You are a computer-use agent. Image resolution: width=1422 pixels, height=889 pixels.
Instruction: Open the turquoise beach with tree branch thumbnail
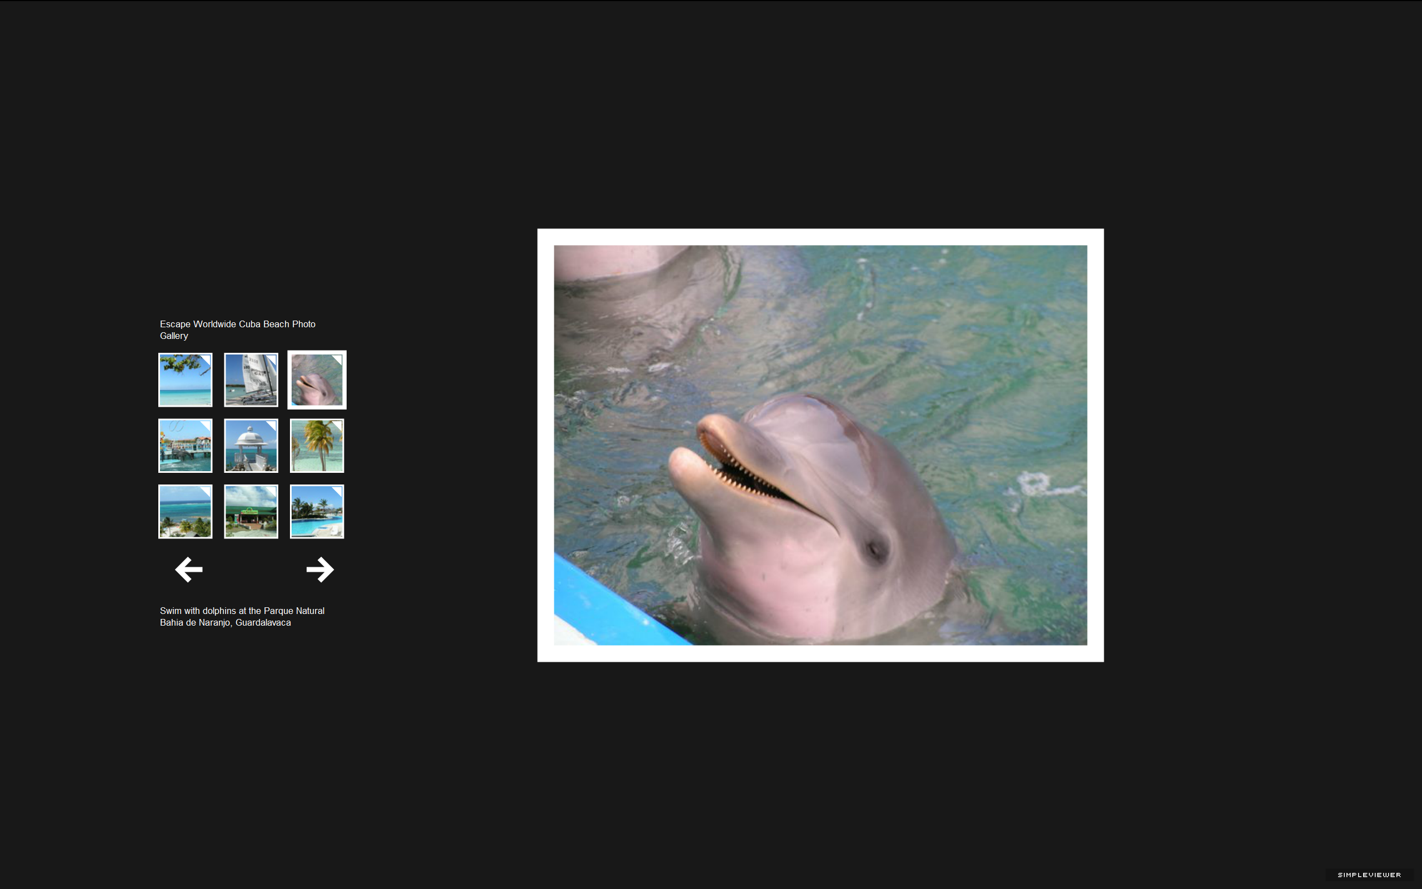(x=185, y=380)
